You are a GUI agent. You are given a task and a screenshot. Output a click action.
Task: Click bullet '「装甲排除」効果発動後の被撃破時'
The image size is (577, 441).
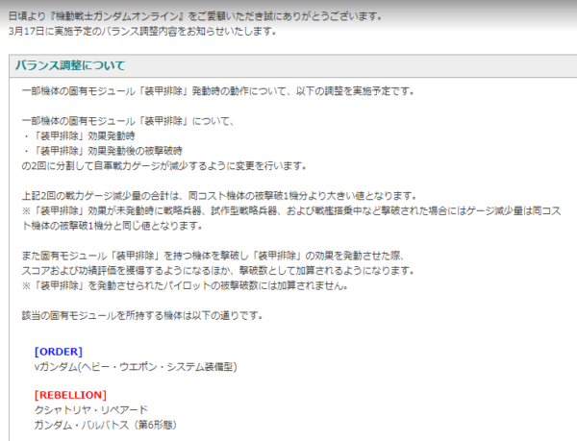[103, 151]
